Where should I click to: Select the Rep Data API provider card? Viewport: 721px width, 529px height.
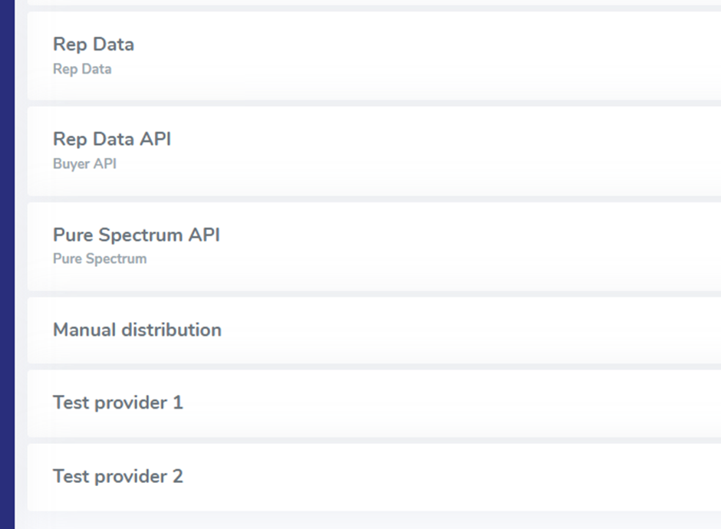(x=374, y=151)
